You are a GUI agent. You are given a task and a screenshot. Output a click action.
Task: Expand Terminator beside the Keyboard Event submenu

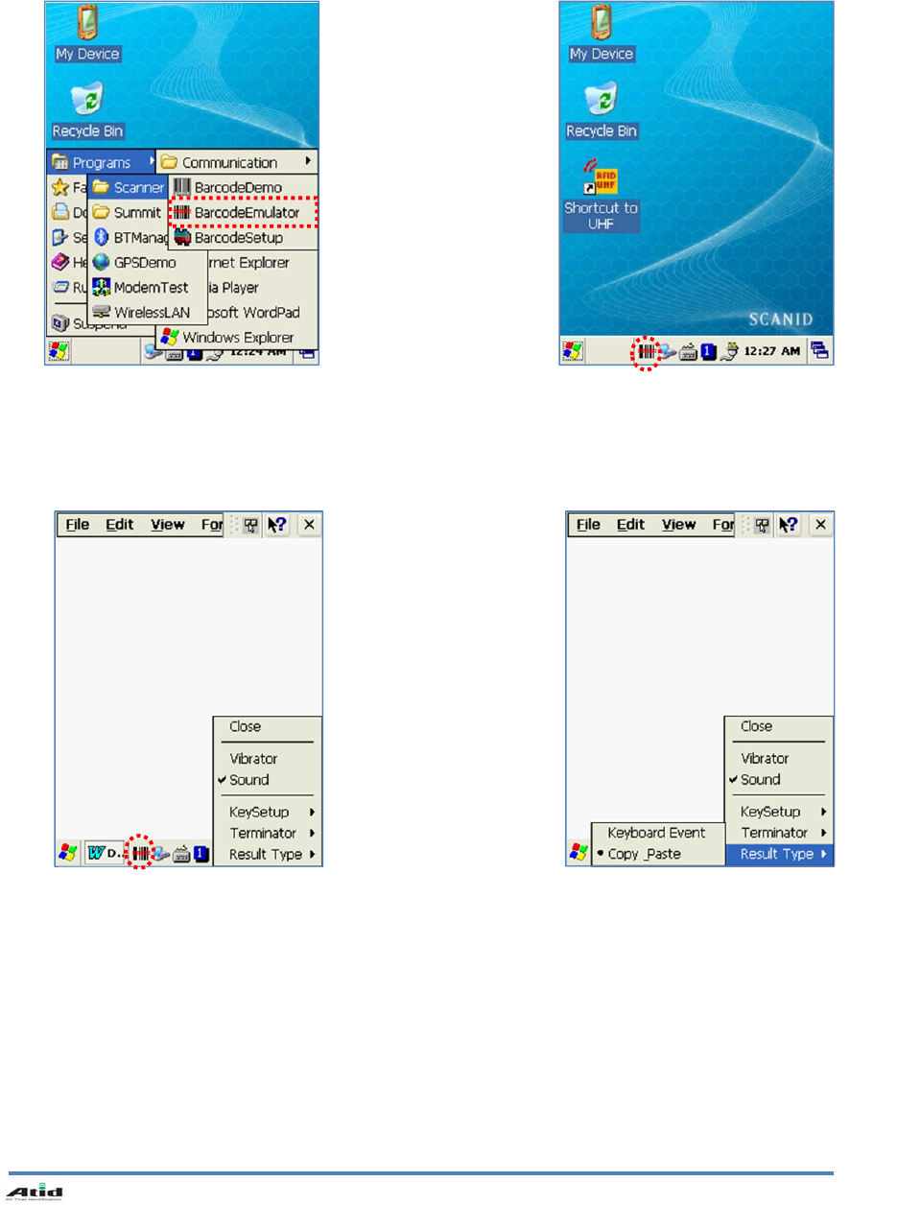779,833
